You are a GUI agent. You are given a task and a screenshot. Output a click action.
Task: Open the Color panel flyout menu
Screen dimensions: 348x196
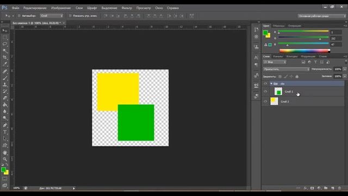click(x=346, y=26)
